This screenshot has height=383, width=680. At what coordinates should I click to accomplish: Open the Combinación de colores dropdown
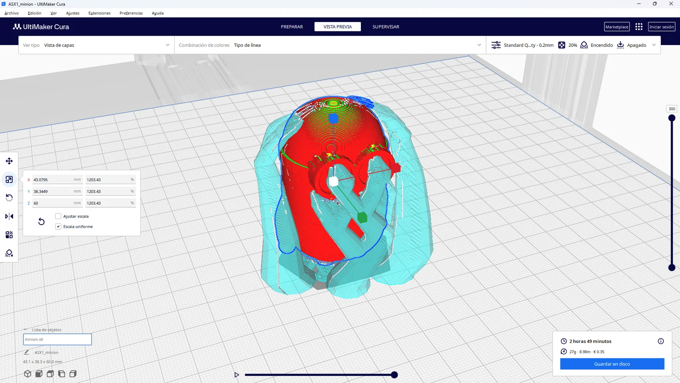pos(330,45)
